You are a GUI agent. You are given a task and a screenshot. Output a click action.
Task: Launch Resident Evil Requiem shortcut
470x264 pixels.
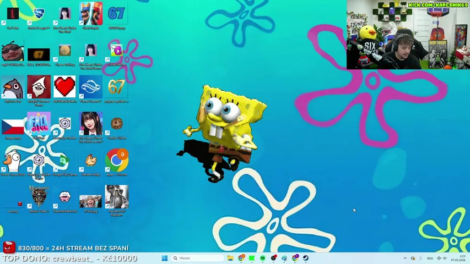[117, 201]
